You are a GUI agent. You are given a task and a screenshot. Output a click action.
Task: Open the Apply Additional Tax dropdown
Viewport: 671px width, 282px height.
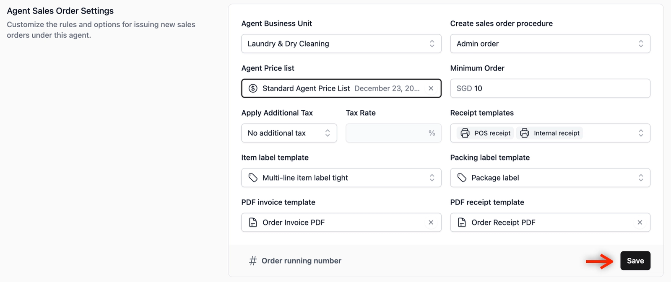pos(289,133)
